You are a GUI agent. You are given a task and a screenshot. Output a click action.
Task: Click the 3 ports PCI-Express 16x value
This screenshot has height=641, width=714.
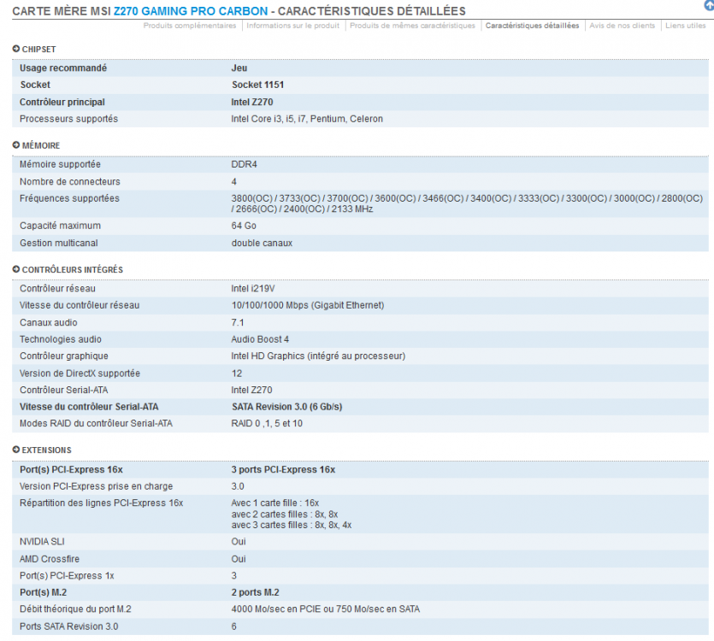(x=283, y=470)
